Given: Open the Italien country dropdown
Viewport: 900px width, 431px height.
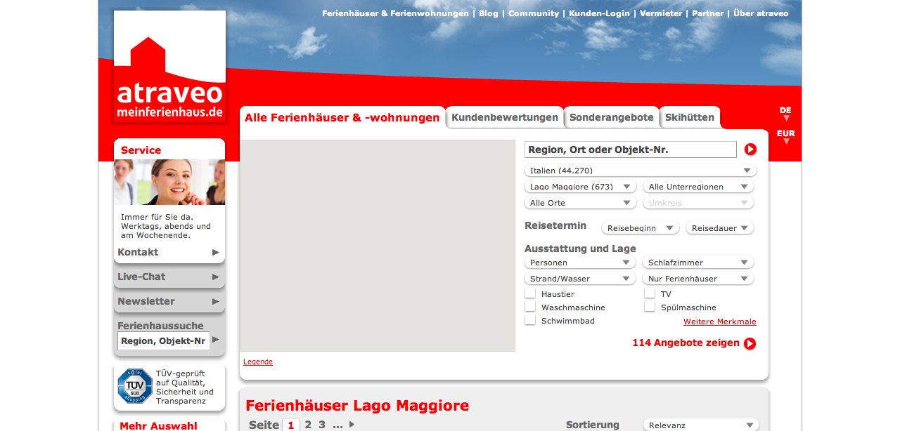Looking at the screenshot, I should point(640,171).
